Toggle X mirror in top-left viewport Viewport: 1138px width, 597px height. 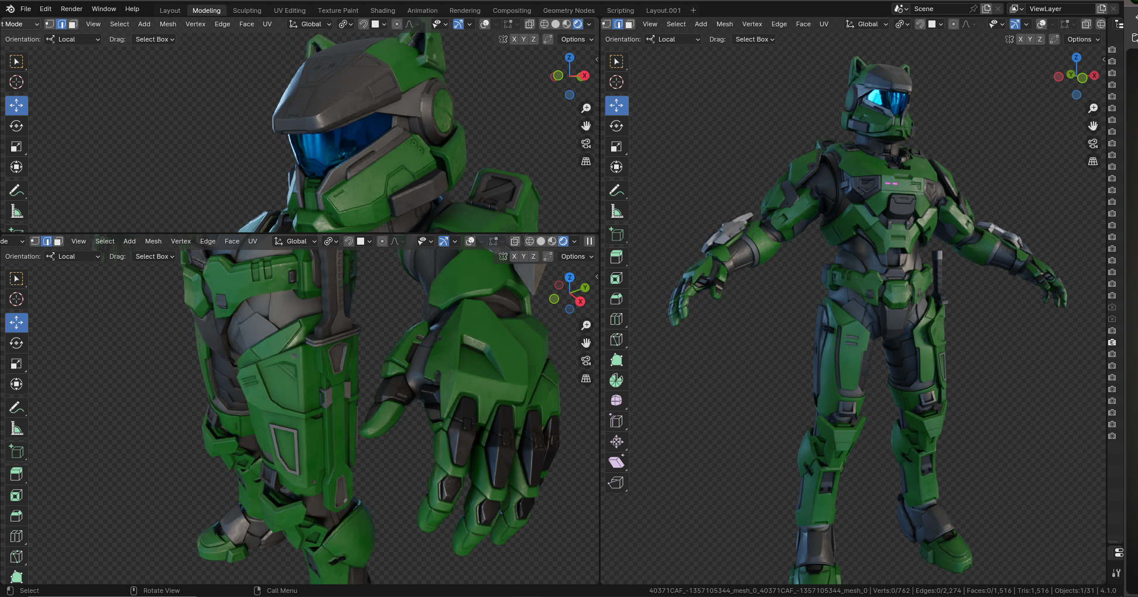tap(514, 39)
